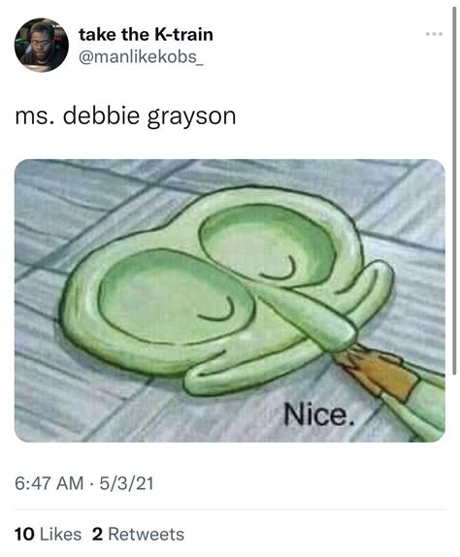View the 10 Likes list

point(48,535)
